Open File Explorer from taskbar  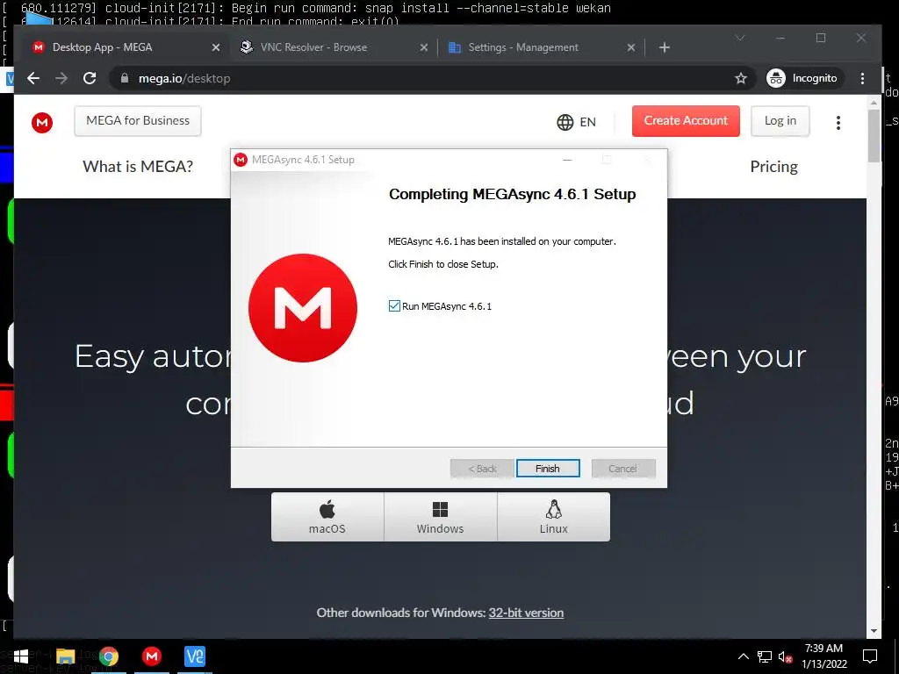(x=65, y=656)
